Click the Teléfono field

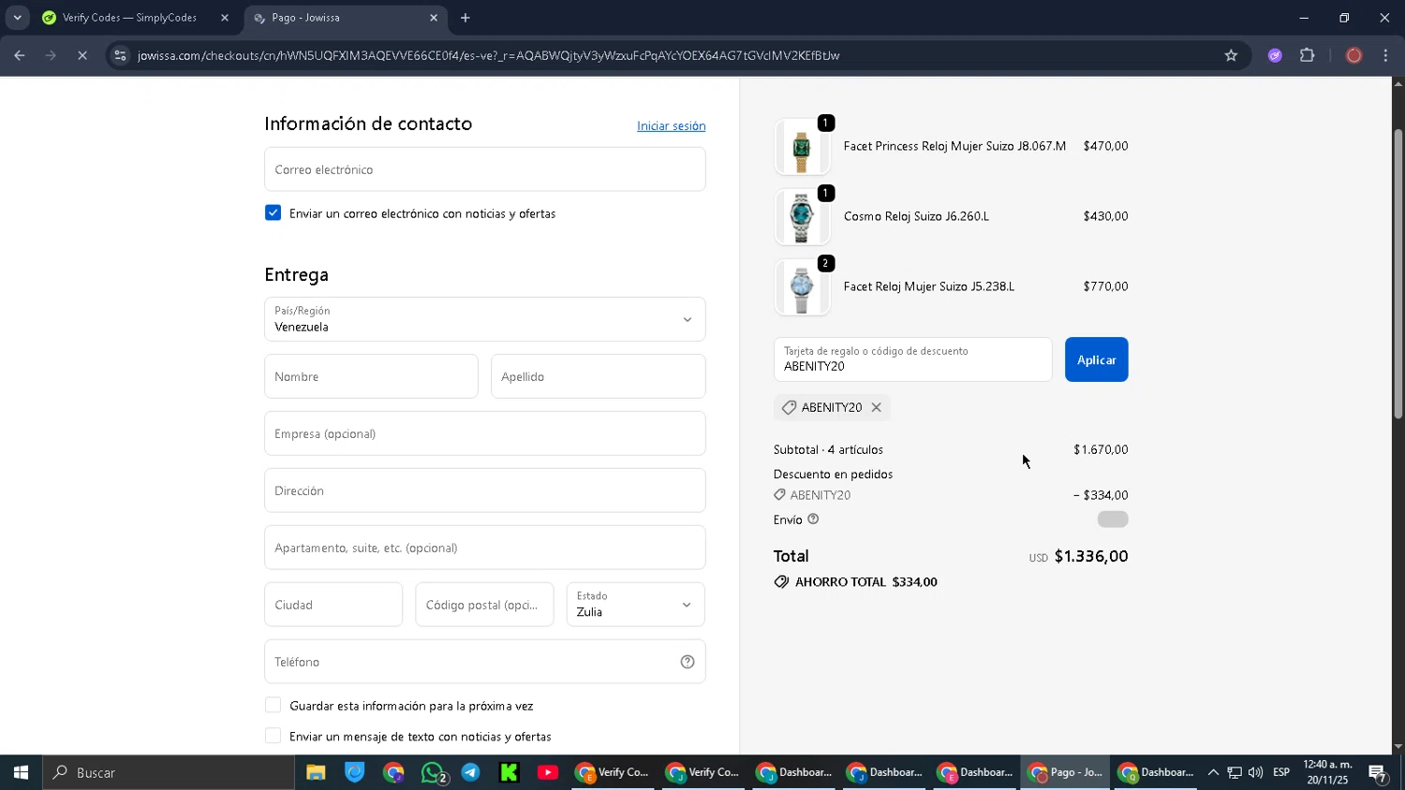485,662
